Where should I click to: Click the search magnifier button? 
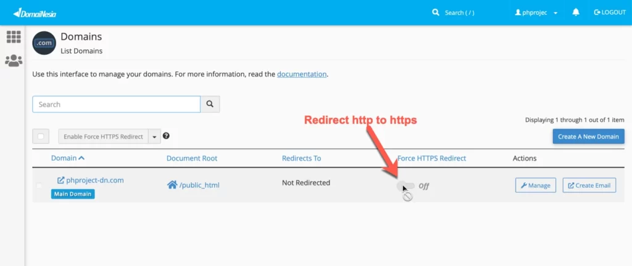point(210,105)
